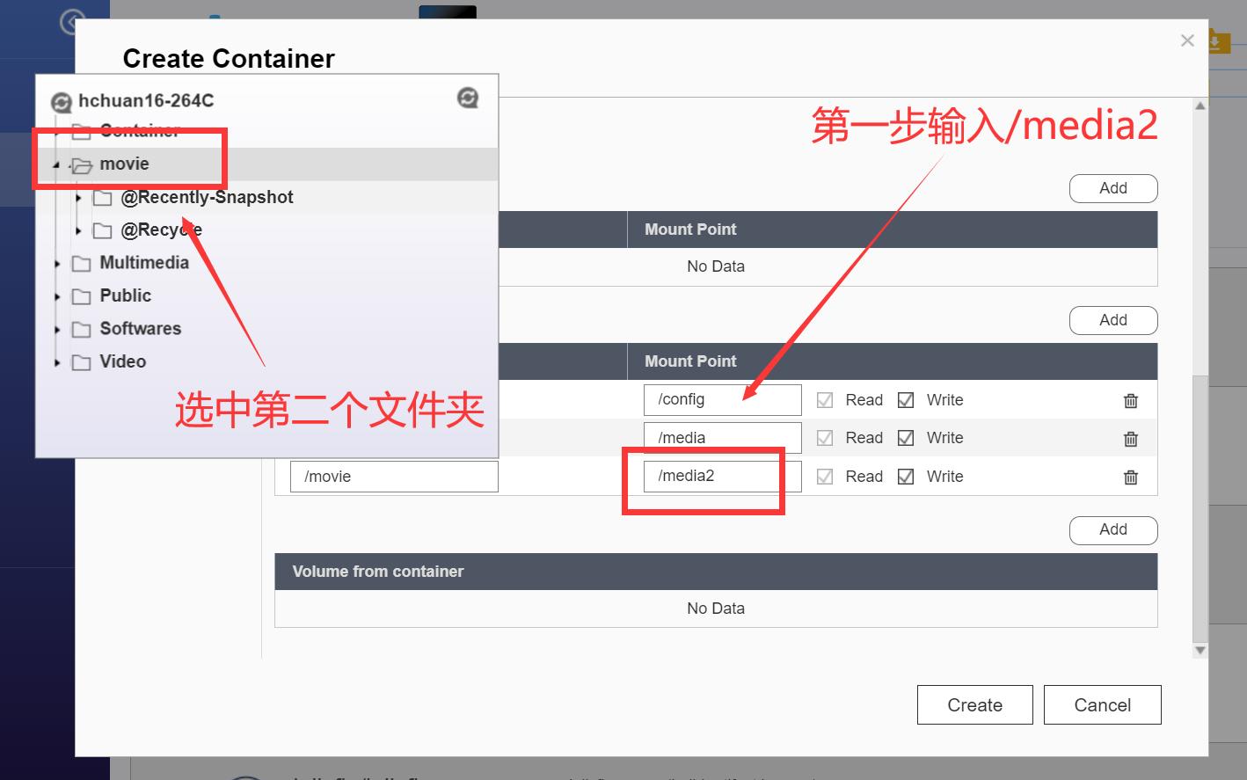This screenshot has width=1247, height=780.
Task: Click the refresh icon beside hchuan16-264C
Action: click(x=61, y=101)
